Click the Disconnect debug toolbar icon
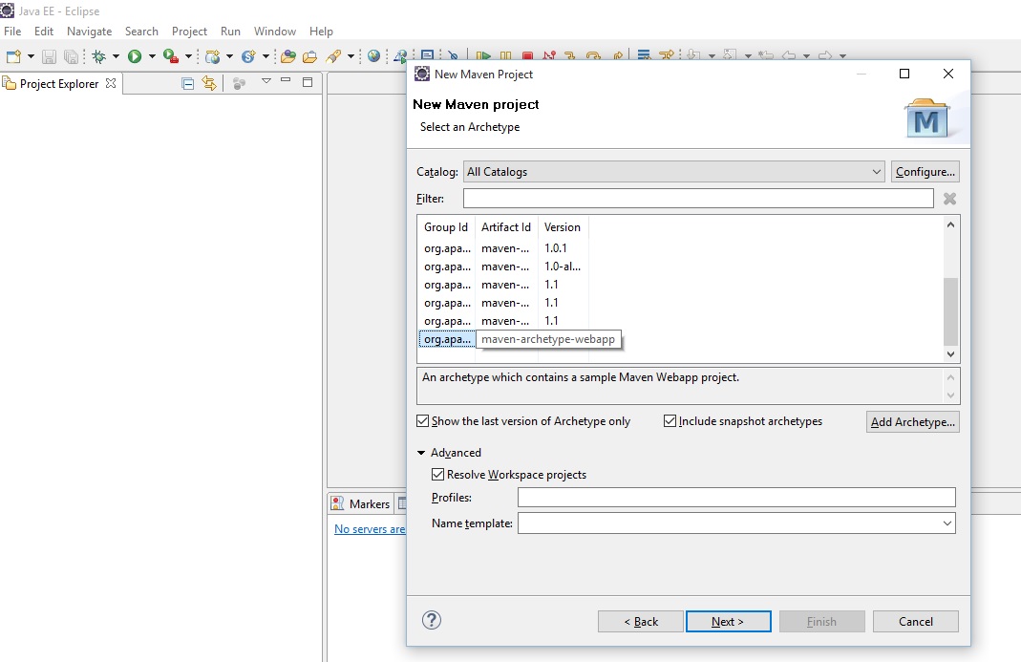 549,56
